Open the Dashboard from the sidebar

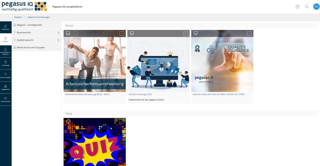[6, 27]
